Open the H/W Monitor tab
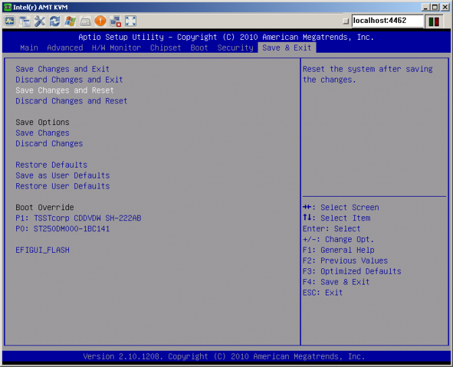 point(116,47)
